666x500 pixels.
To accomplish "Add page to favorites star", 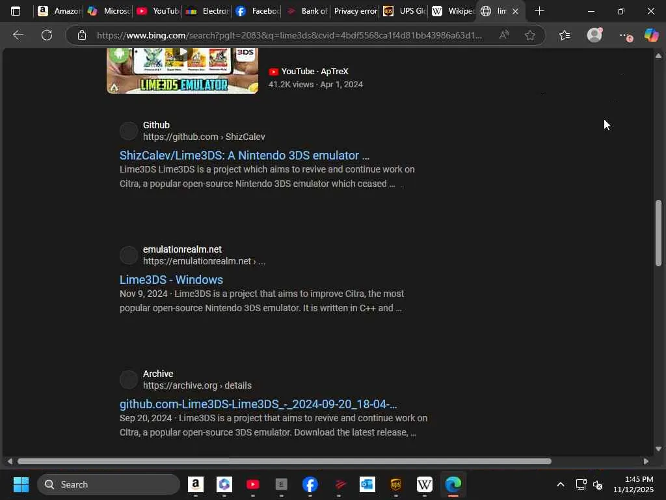I will click(529, 35).
